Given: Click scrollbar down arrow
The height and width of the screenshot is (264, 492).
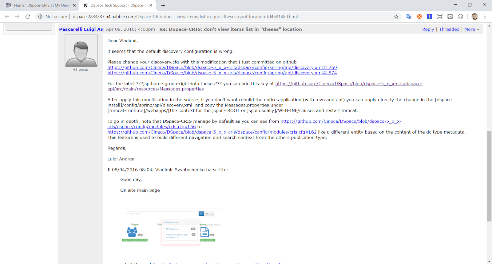Looking at the screenshot, I should (x=489, y=262).
